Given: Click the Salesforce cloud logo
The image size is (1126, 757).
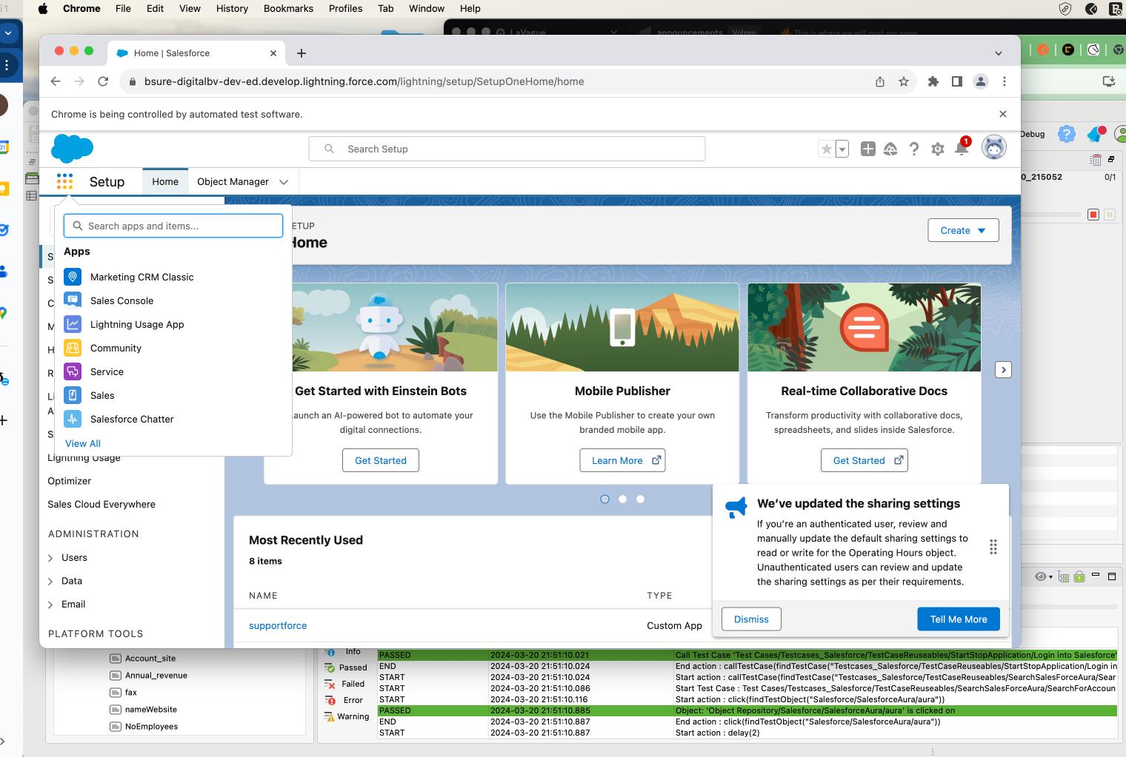Looking at the screenshot, I should [x=73, y=149].
